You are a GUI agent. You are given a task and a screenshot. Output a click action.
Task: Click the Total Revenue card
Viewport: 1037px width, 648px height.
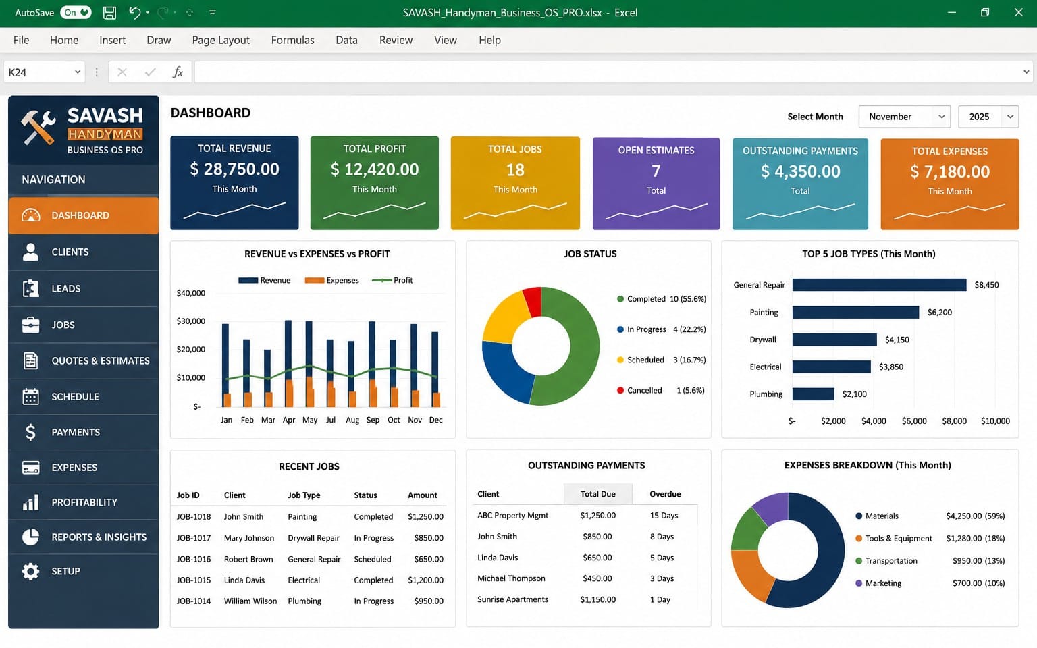coord(234,183)
